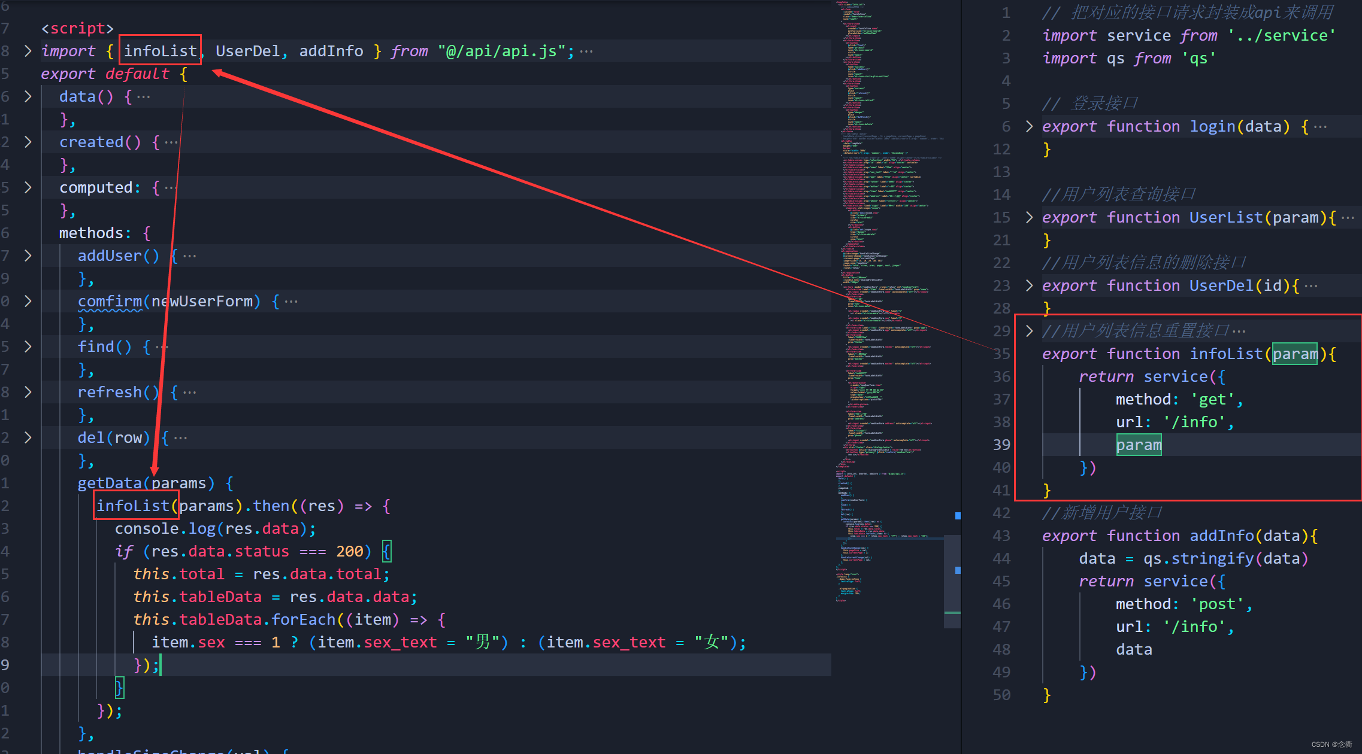Unfold the del(row) method chevron
The height and width of the screenshot is (754, 1362).
[28, 437]
